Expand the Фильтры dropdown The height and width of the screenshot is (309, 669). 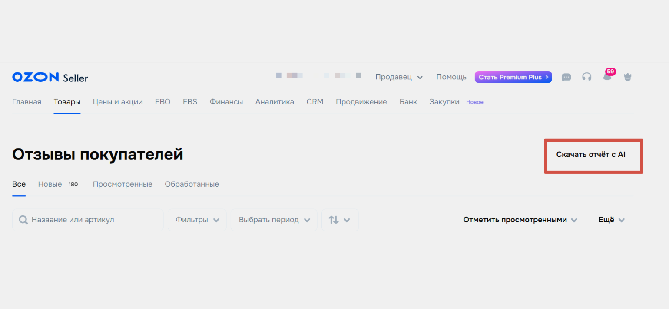(197, 220)
